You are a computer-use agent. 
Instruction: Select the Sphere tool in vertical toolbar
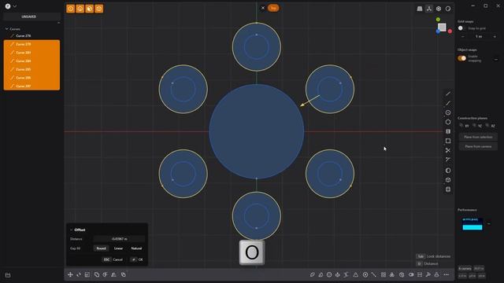click(x=448, y=171)
